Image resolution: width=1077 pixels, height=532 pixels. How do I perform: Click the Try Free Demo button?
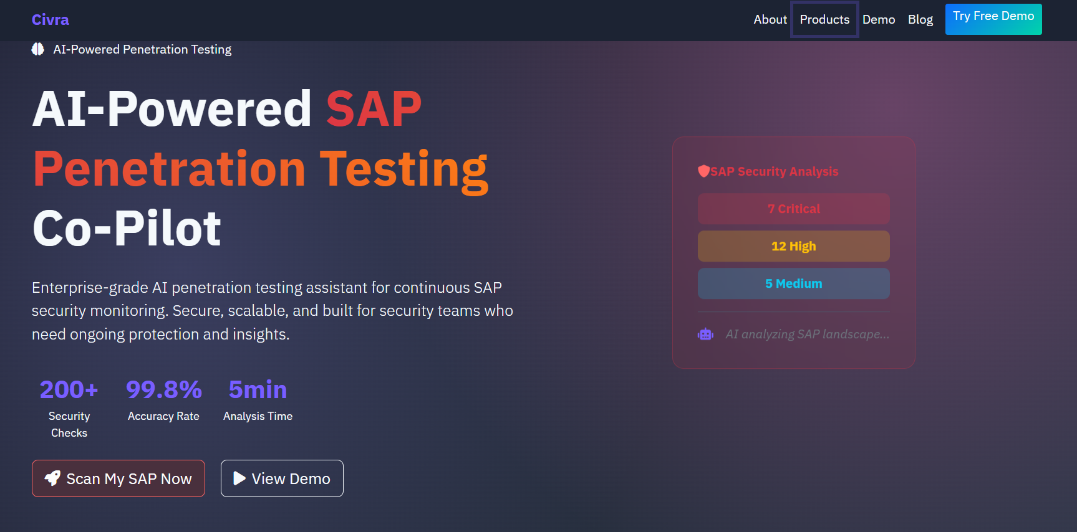pyautogui.click(x=993, y=19)
